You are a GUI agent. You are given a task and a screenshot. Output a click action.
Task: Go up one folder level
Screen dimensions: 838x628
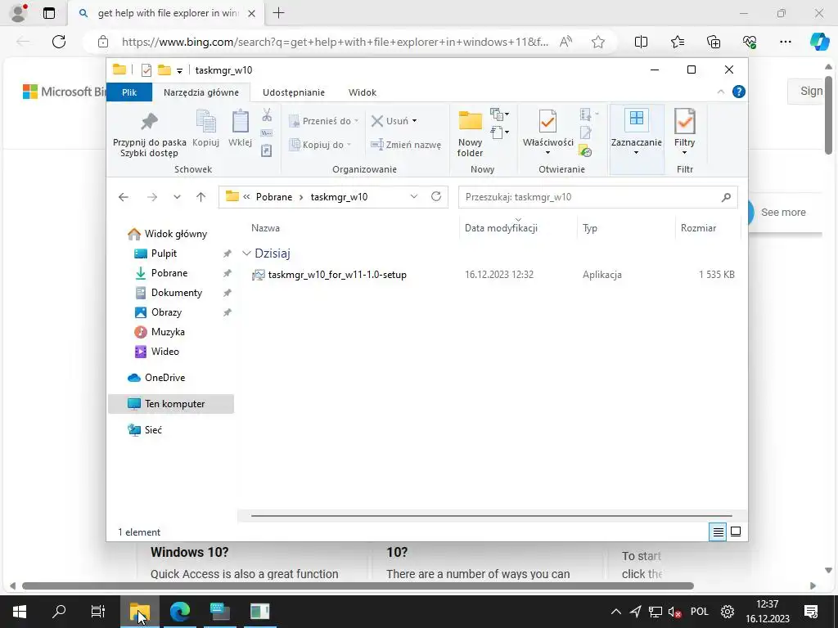coord(201,197)
